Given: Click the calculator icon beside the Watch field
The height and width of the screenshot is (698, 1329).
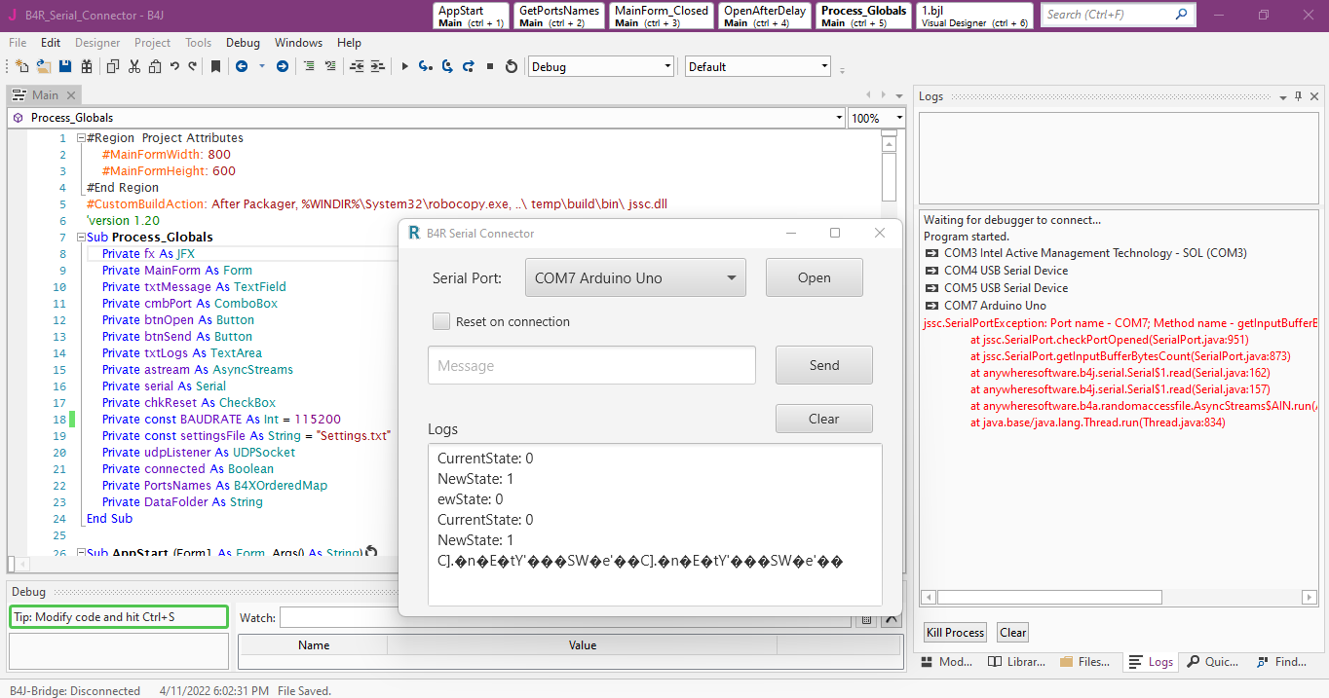Looking at the screenshot, I should coord(865,618).
